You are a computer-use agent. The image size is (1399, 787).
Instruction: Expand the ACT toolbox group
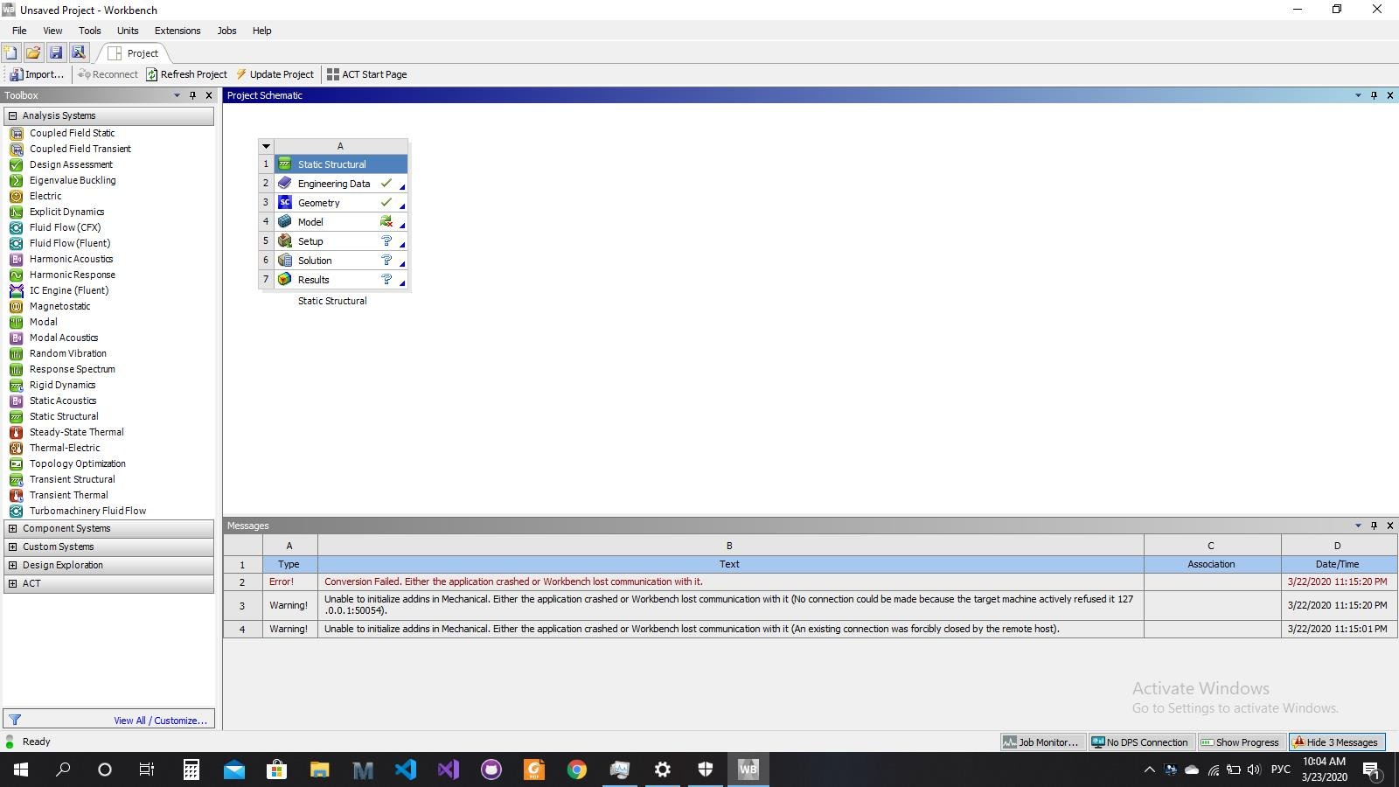tap(12, 583)
